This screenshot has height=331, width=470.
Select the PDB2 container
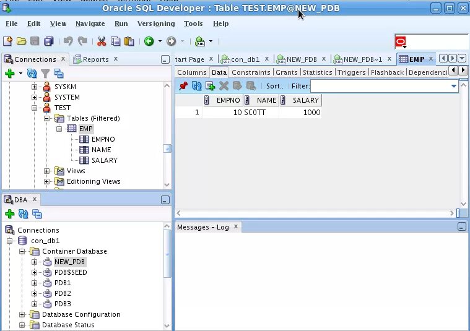tap(63, 293)
